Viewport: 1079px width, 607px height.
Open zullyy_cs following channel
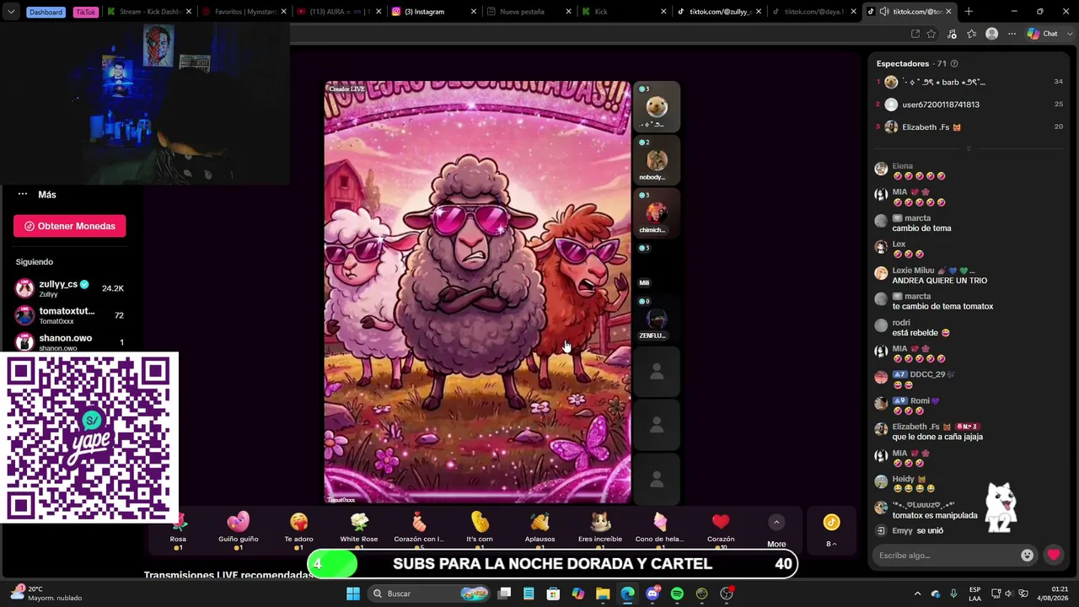tap(69, 288)
